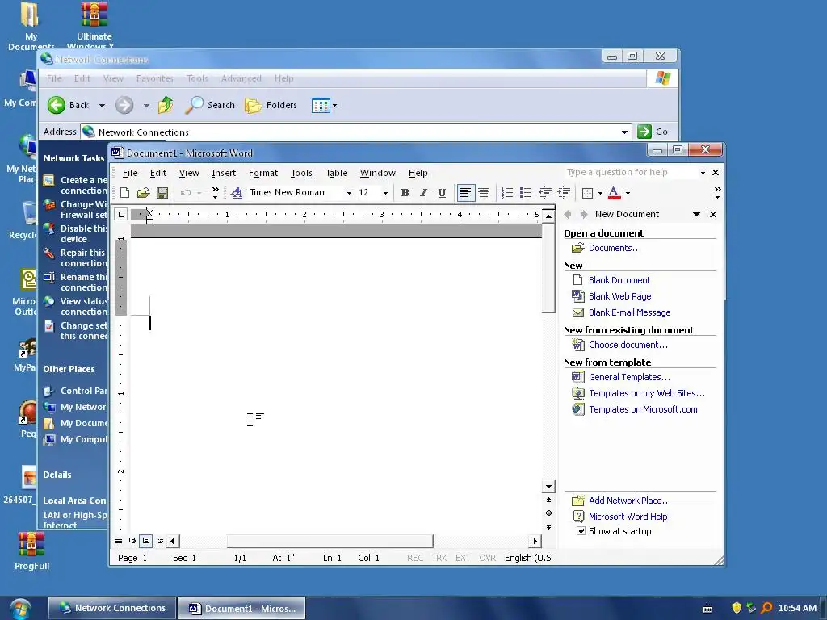Open the help question box dropdown arrow
The height and width of the screenshot is (620, 827).
[x=703, y=173]
